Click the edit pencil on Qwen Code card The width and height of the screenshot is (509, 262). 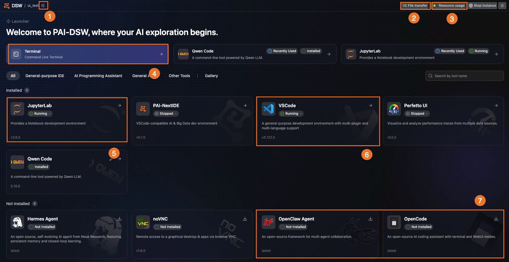tap(111, 159)
